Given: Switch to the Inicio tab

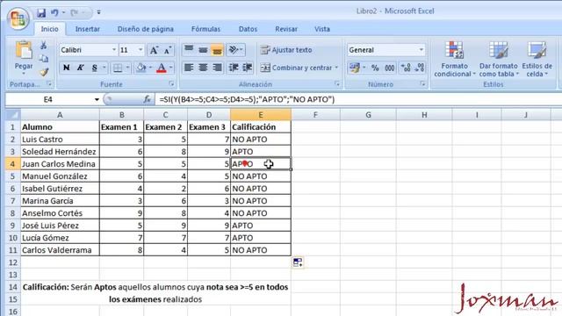Looking at the screenshot, I should 49,29.
